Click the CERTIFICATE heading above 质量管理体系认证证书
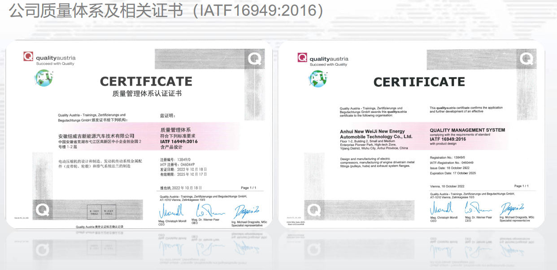The height and width of the screenshot is (270, 557). point(146,81)
